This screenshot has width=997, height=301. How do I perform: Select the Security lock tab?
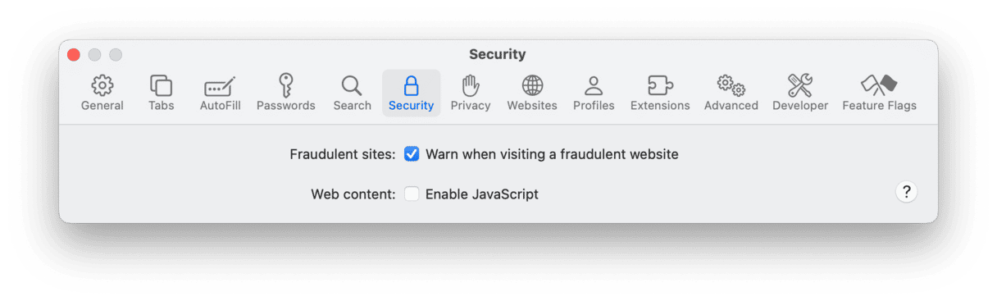point(411,93)
